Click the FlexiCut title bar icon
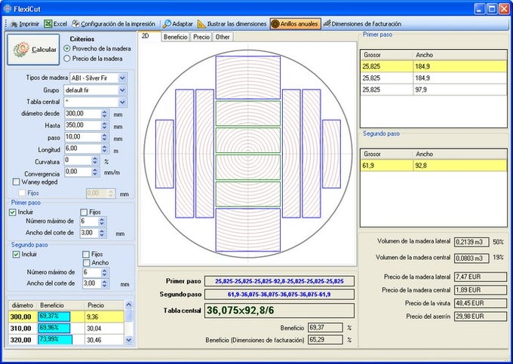Viewport: 513px width, 364px height. 8,9
